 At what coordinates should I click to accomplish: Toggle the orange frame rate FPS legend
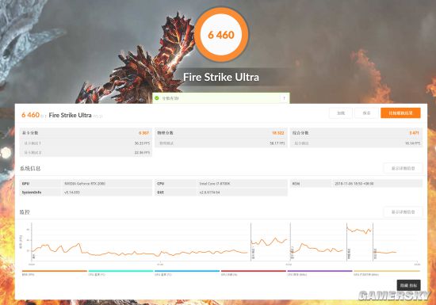[55, 273]
